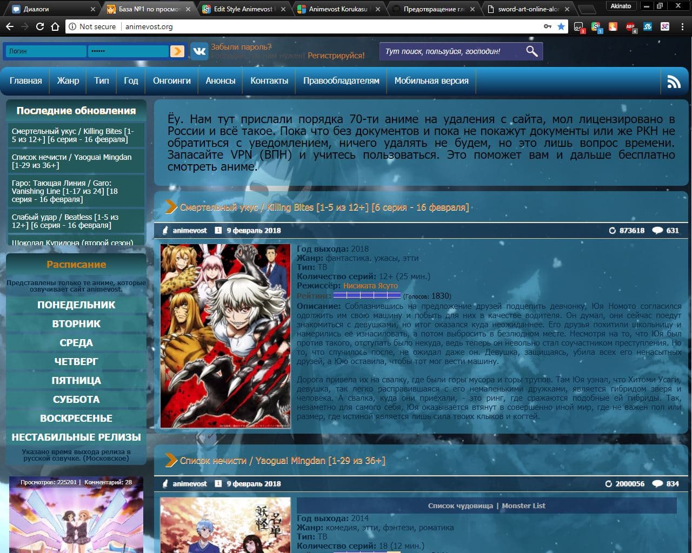Viewport: 692px width, 553px height.
Task: Open the site's RSS feed icon
Action: [674, 81]
